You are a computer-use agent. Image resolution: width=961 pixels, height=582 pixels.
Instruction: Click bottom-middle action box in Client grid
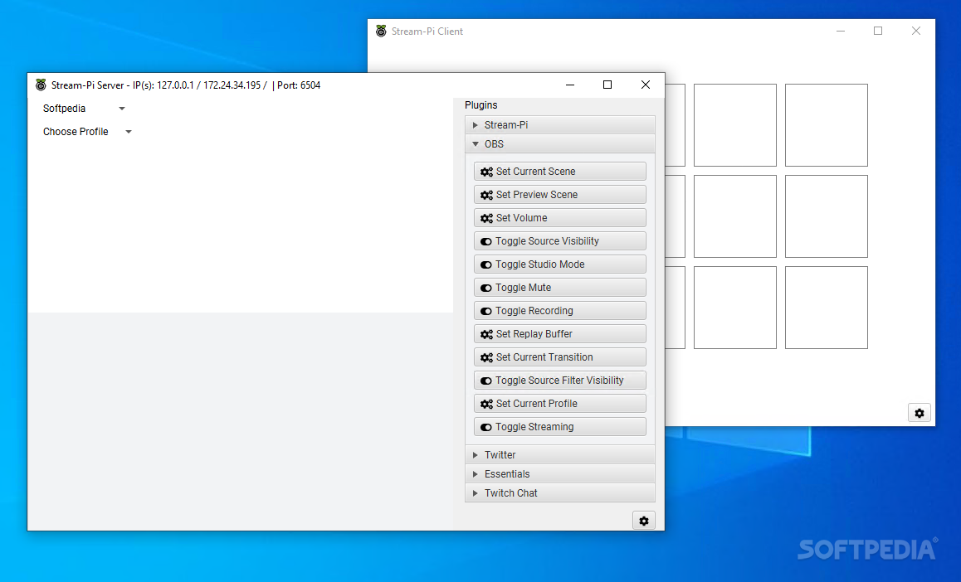pyautogui.click(x=734, y=308)
